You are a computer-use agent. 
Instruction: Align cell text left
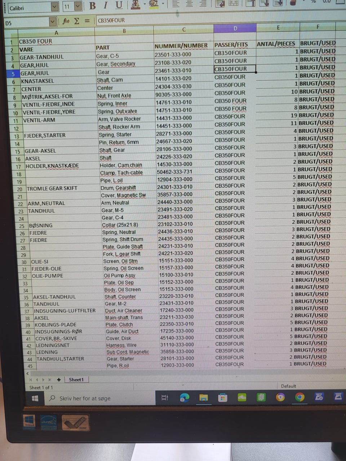(x=176, y=4)
